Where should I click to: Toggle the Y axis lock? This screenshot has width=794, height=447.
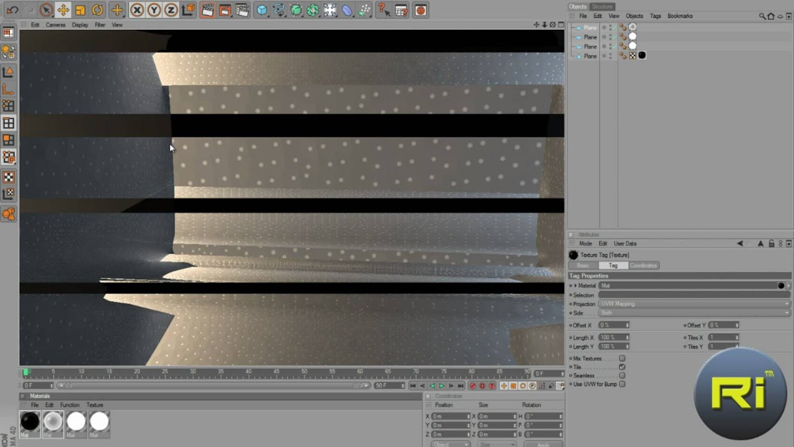coord(154,10)
